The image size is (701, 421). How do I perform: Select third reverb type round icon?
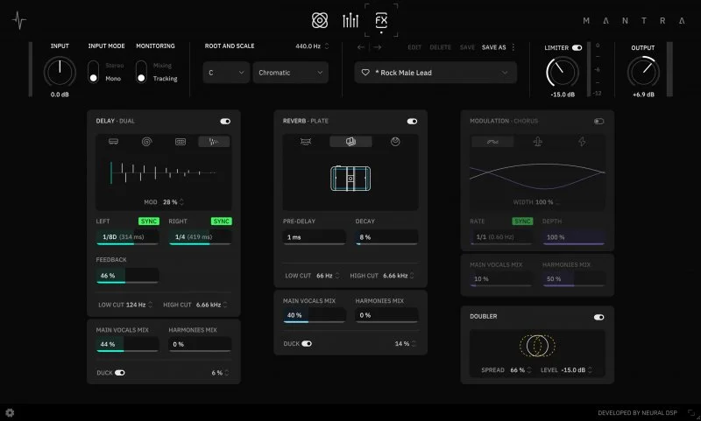point(395,142)
